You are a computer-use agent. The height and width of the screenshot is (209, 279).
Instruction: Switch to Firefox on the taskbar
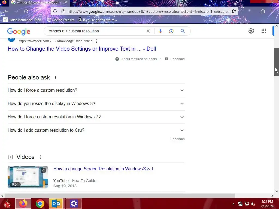click(23, 204)
